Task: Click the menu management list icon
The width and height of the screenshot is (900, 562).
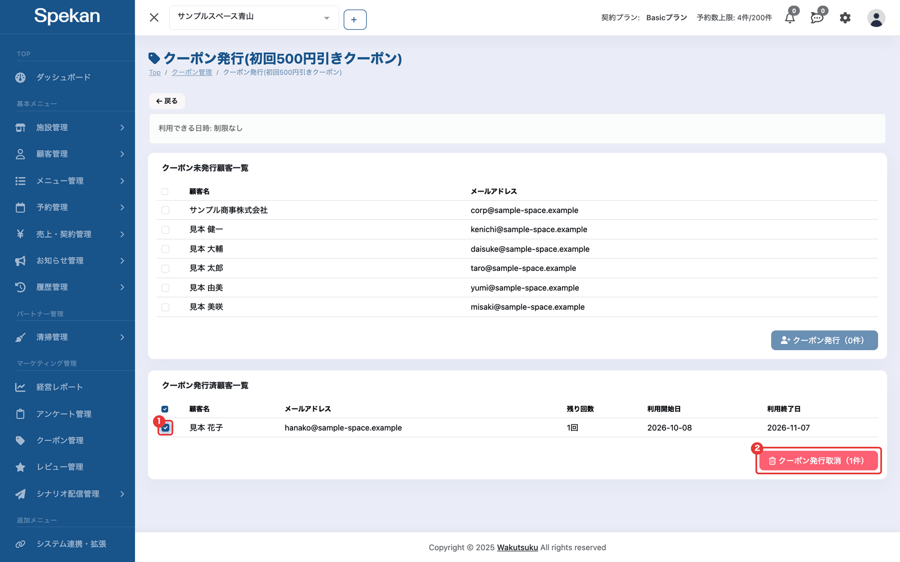Action: point(20,181)
